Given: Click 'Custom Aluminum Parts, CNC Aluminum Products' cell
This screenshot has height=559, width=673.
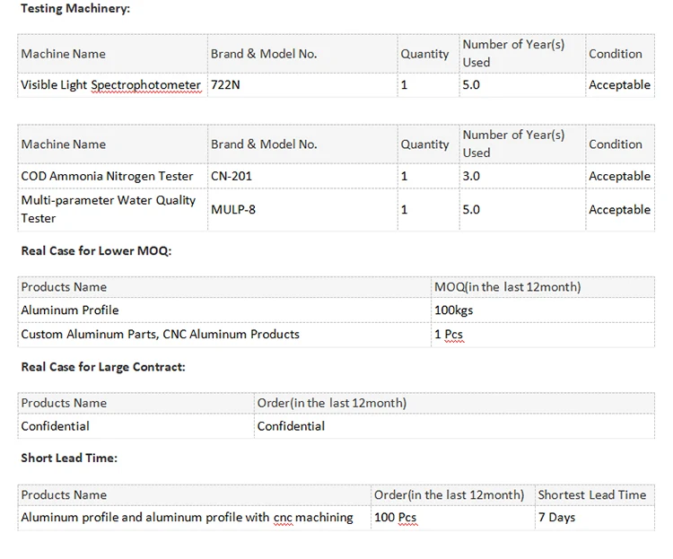Looking at the screenshot, I should tap(161, 334).
